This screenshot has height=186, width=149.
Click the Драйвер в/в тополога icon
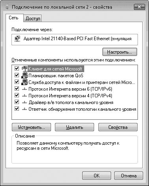[25, 102]
